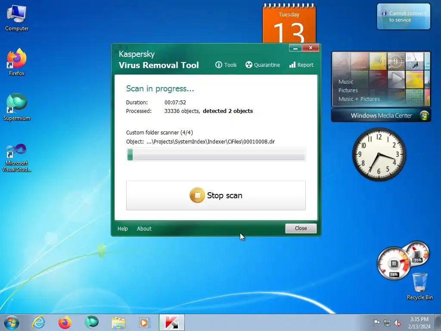The height and width of the screenshot is (331, 441).
Task: Click the "detected 2 objects" text
Action: tap(228, 111)
